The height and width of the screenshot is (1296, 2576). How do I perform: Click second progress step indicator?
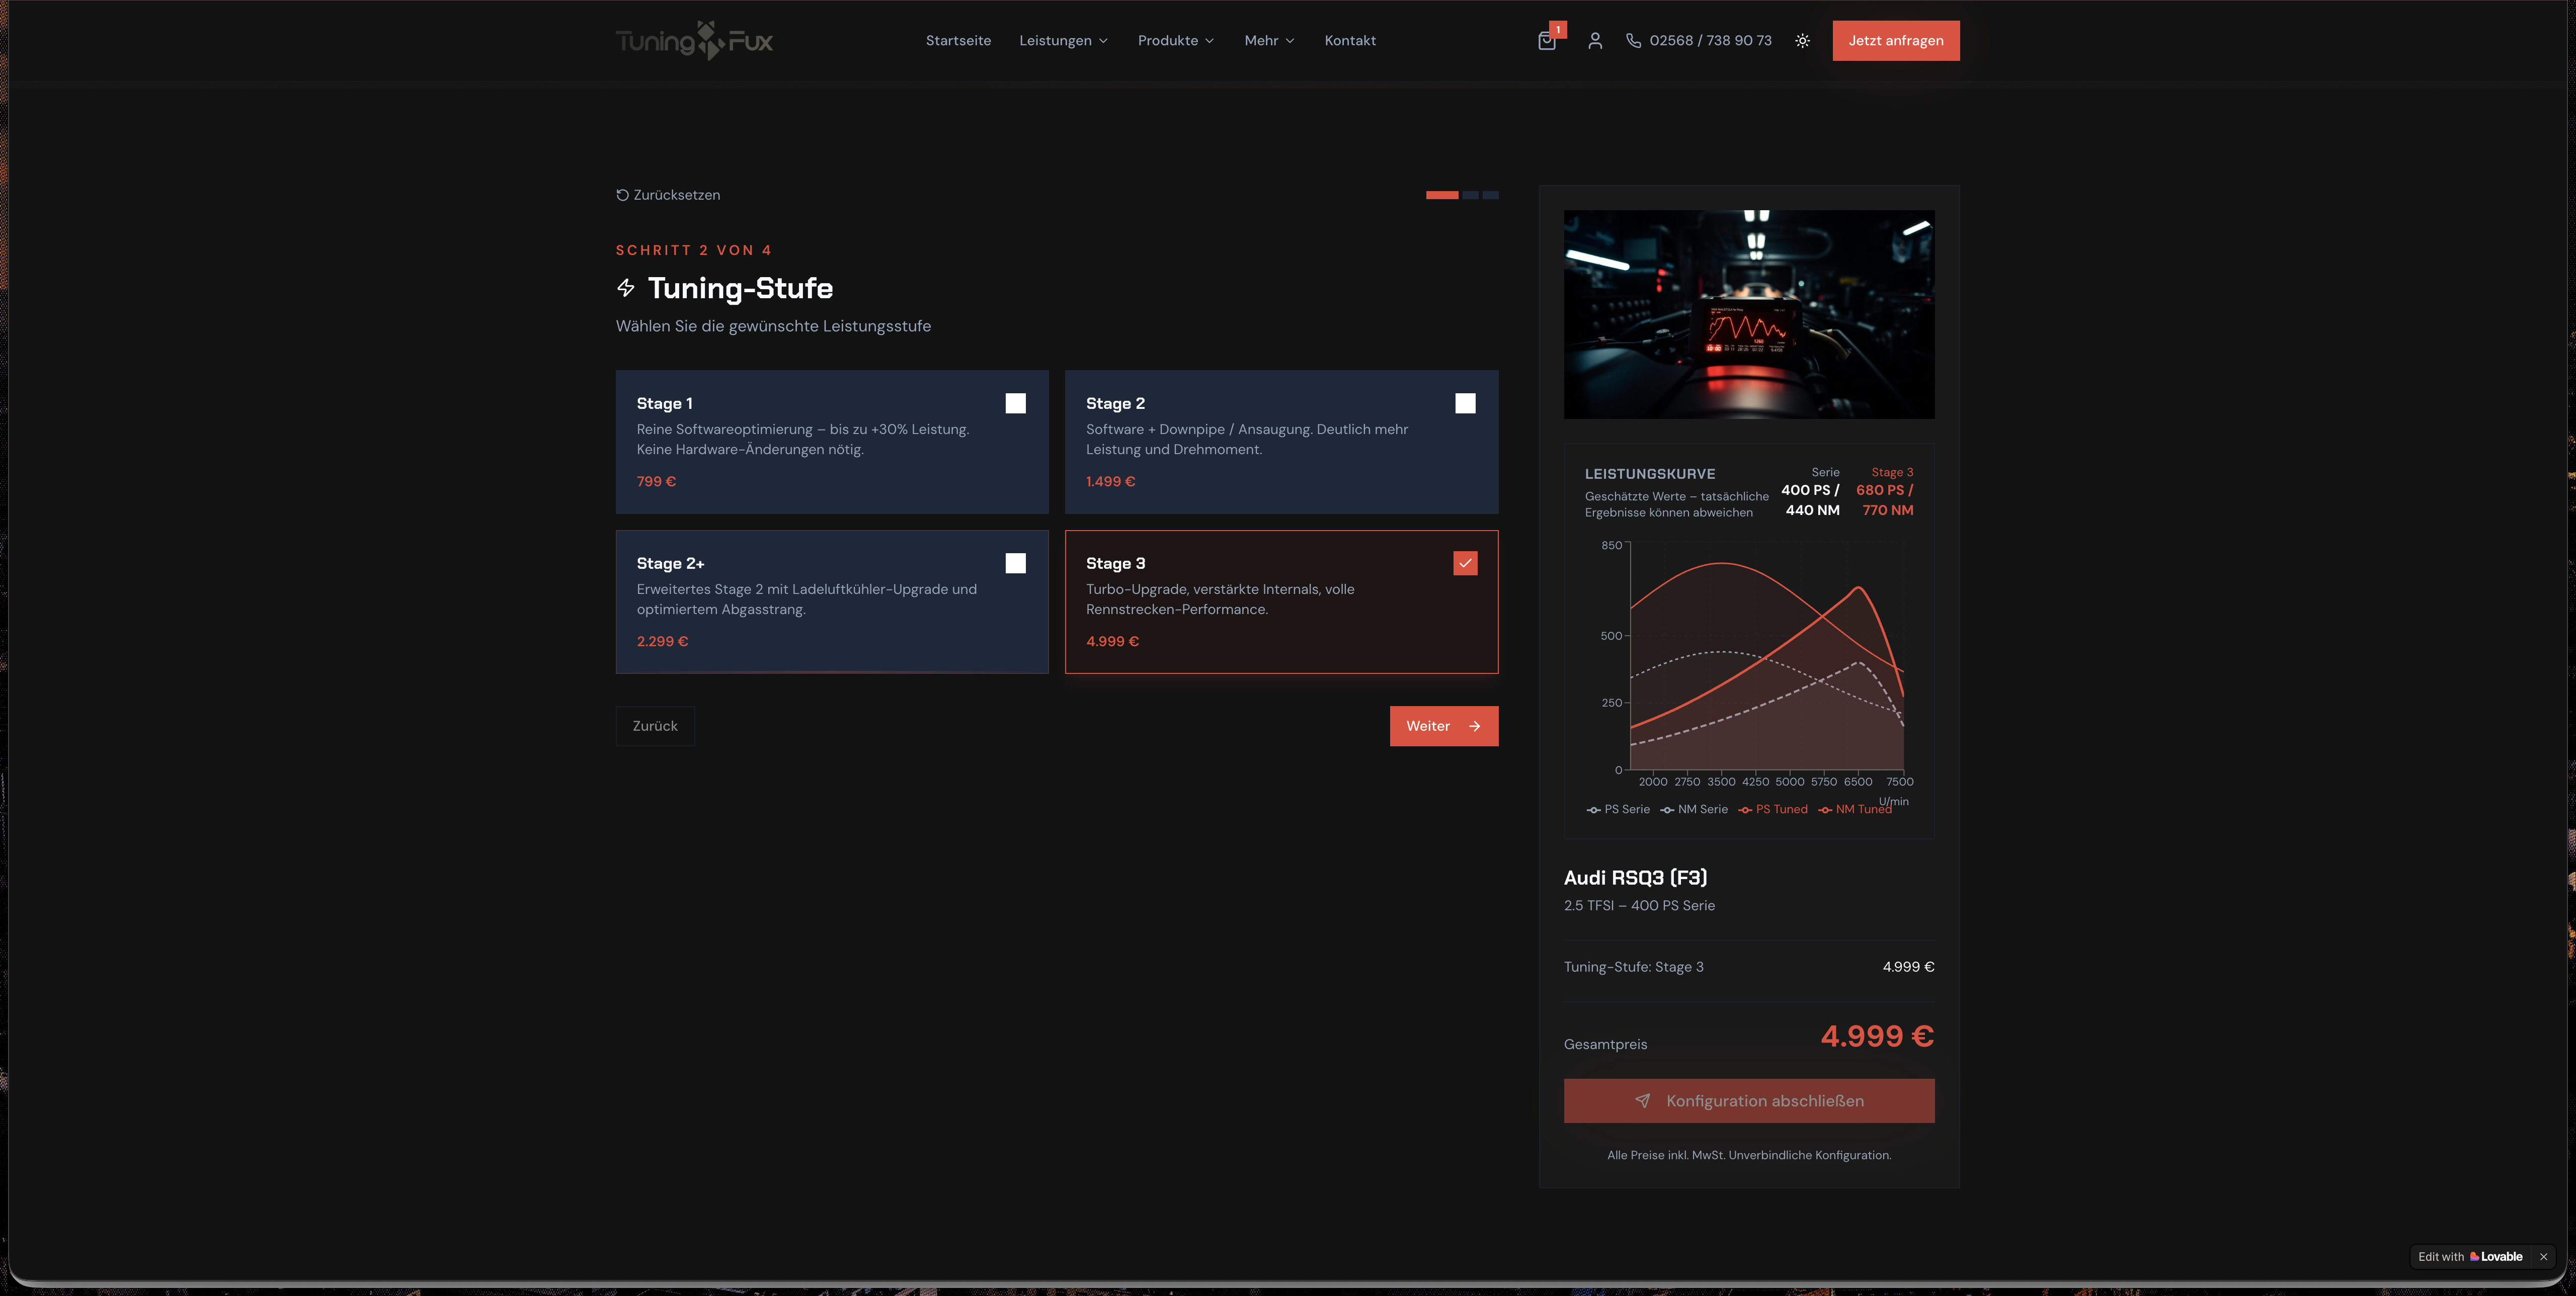click(x=1470, y=195)
